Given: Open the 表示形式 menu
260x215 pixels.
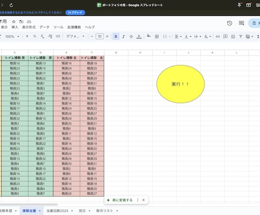Looking at the screenshot, I should pyautogui.click(x=29, y=27).
